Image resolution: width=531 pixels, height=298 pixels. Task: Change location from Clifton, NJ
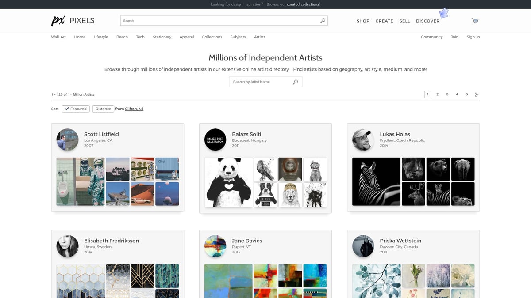(134, 109)
